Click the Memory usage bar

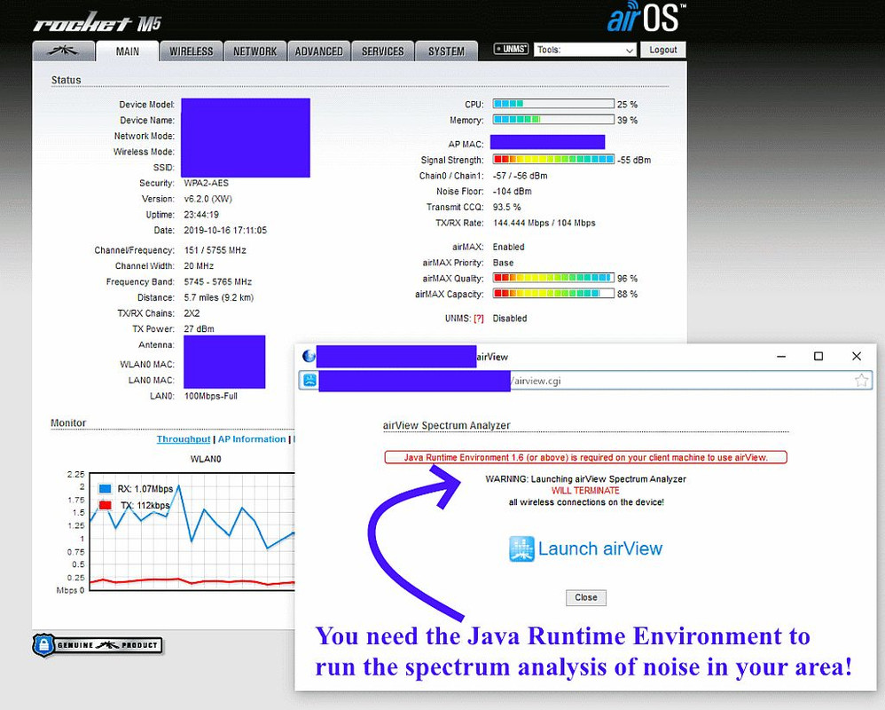click(553, 120)
